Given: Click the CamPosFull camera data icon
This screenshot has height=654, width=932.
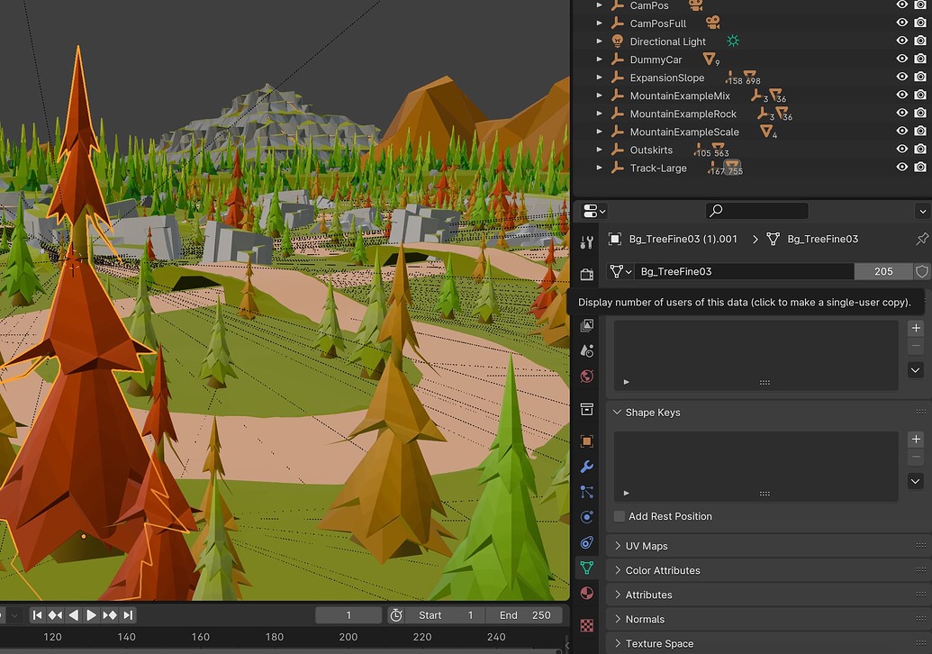Looking at the screenshot, I should tap(712, 23).
